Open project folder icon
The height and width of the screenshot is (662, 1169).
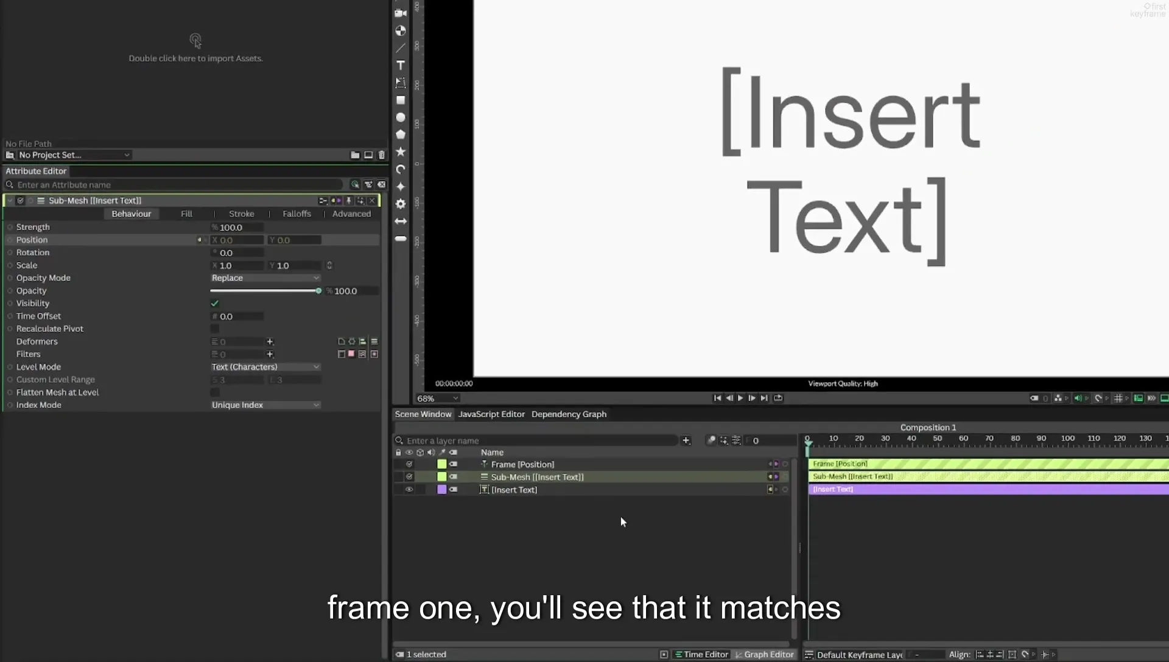pyautogui.click(x=355, y=155)
